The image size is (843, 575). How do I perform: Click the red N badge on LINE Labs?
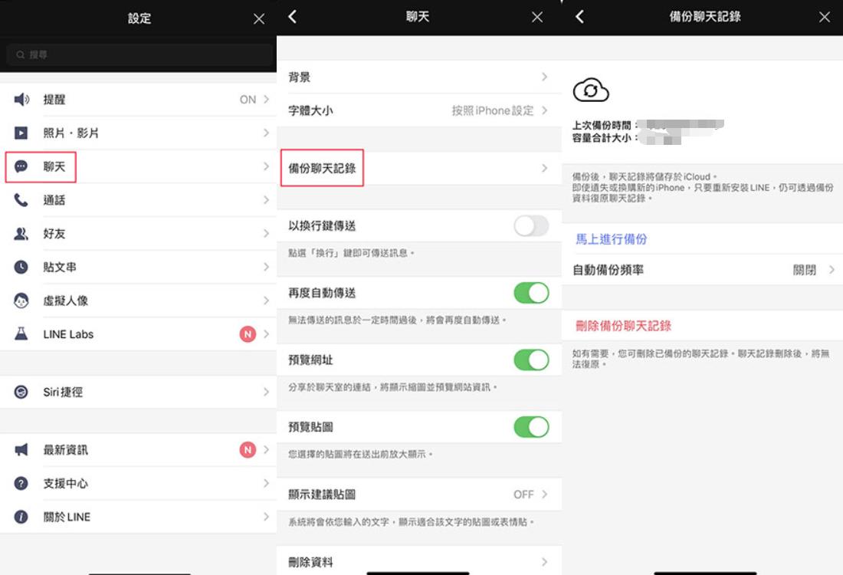point(248,334)
